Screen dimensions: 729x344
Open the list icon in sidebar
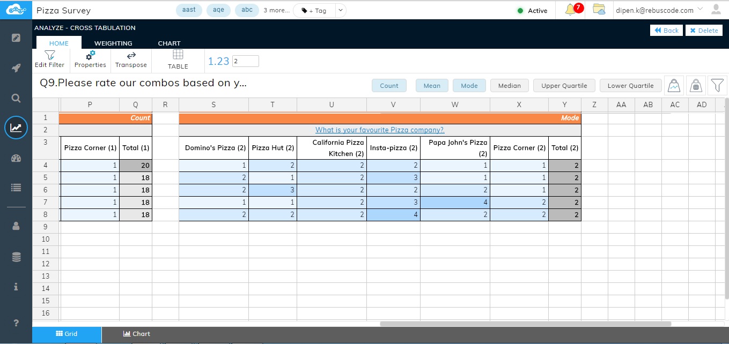pos(16,188)
